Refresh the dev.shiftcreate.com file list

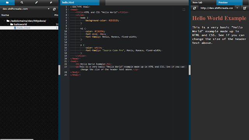coord(54,9)
